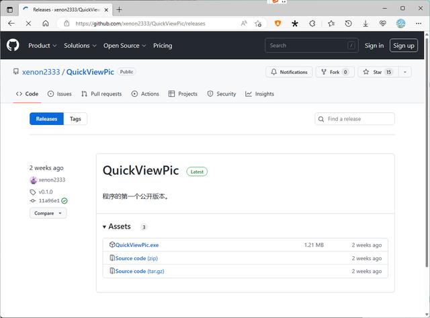
Task: View site info lock icon
Action: 67,24
